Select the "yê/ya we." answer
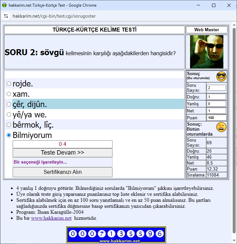Image resolution: width=237 pixels, height=244 pixels. click(9, 115)
